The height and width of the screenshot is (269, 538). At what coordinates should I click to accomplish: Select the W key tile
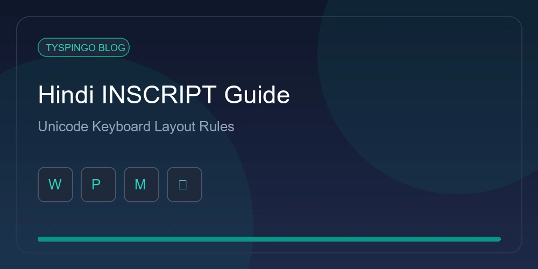click(55, 185)
